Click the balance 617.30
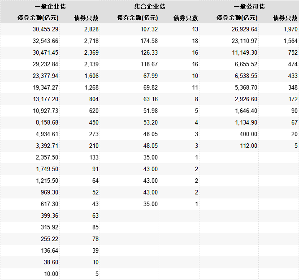This screenshot has height=280, width=299. click(x=49, y=204)
